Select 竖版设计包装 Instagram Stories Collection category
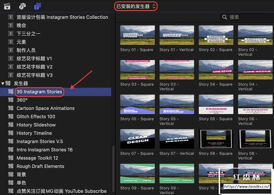 [x=56, y=17]
